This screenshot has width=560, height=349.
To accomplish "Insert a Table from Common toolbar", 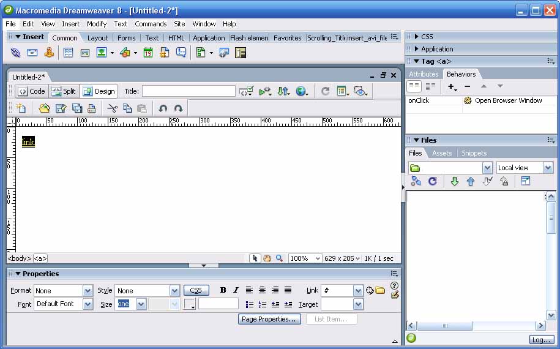I will 68,53.
